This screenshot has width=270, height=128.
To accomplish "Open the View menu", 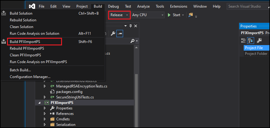I will point(66,6).
